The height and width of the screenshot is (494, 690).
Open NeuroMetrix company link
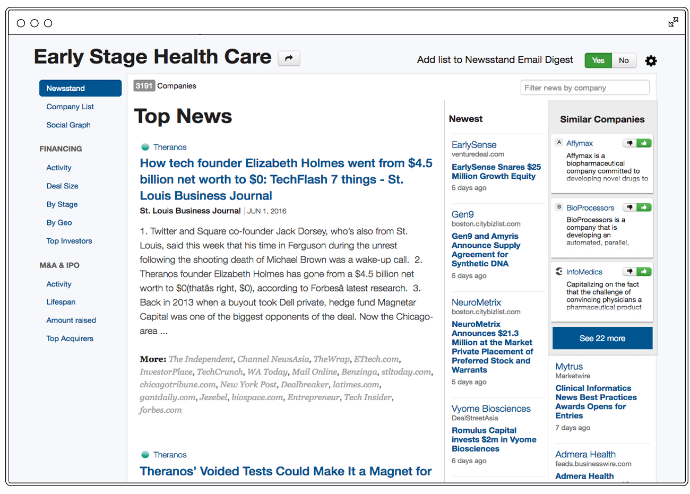pos(476,302)
